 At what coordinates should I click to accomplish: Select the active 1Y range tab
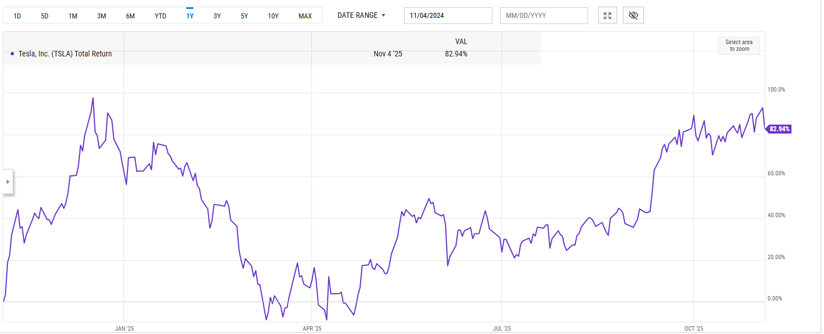[190, 16]
